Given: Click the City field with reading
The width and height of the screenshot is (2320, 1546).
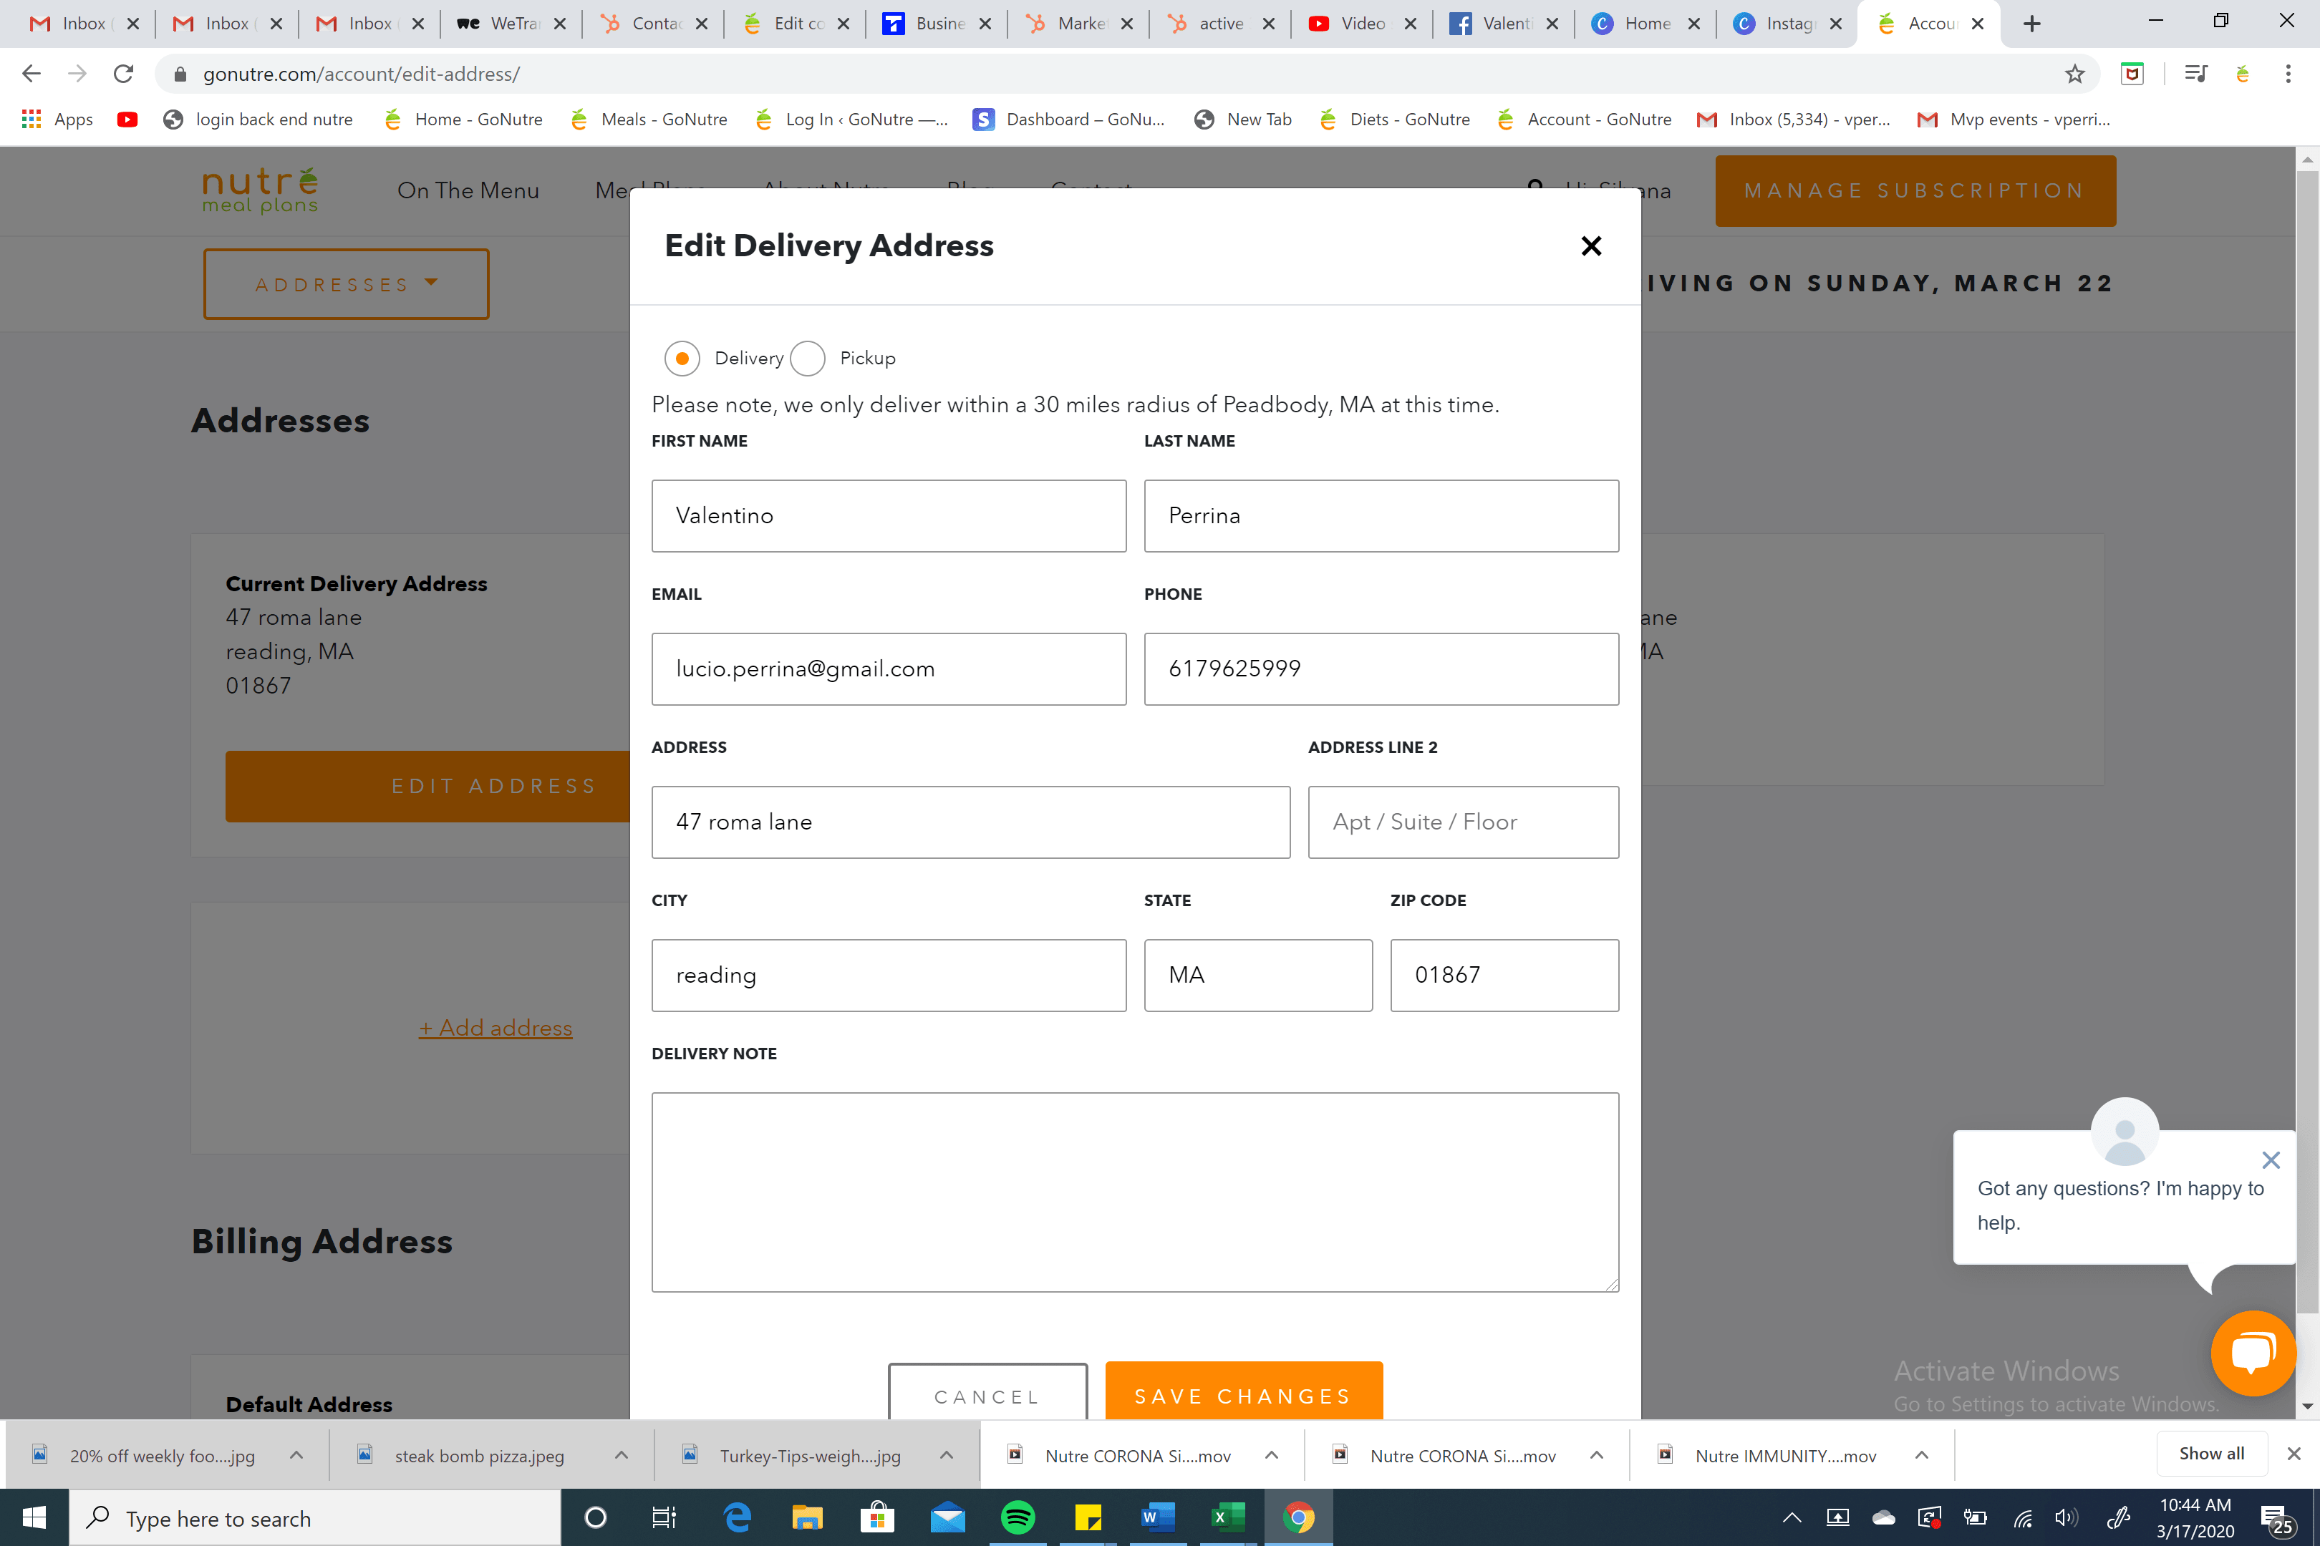Looking at the screenshot, I should (x=888, y=975).
